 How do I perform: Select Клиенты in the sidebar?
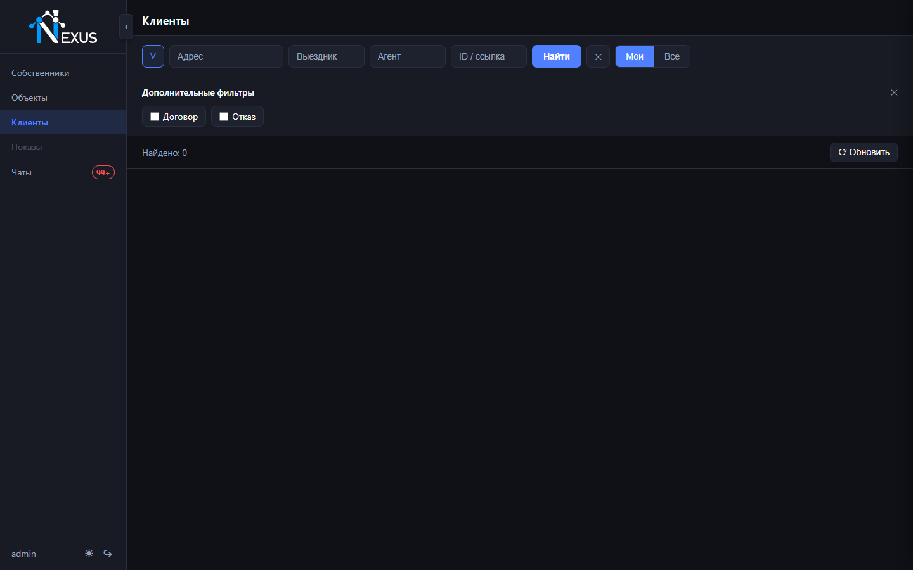(x=63, y=122)
